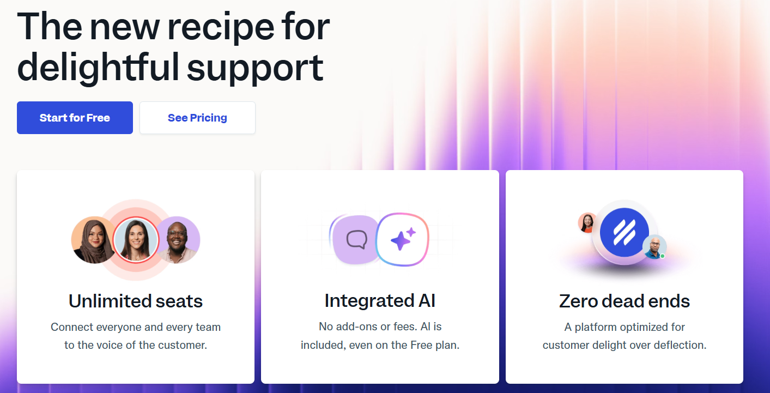Click the AI sparkle stars icon
Viewport: 770px width, 393px height.
[x=403, y=239]
